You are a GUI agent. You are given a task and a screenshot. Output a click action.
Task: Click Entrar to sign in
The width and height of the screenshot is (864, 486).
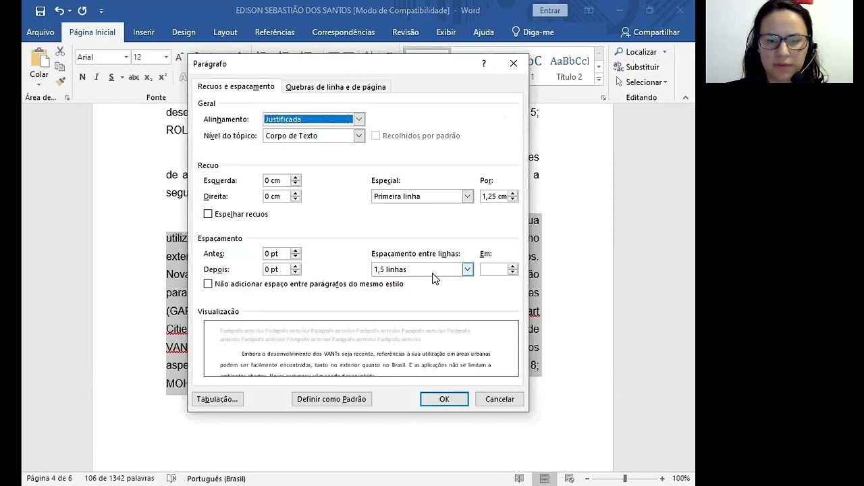(550, 10)
